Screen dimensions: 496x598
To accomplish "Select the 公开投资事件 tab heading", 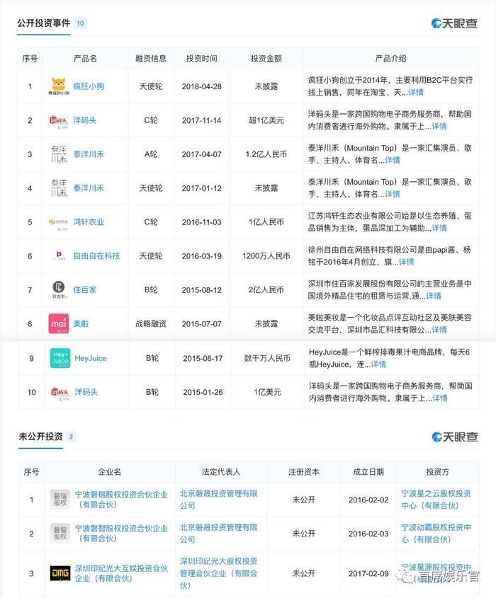I will click(x=43, y=23).
